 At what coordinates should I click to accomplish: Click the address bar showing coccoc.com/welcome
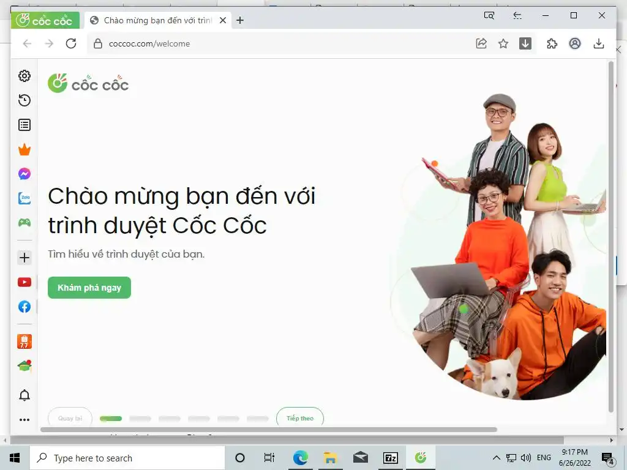[x=280, y=43]
